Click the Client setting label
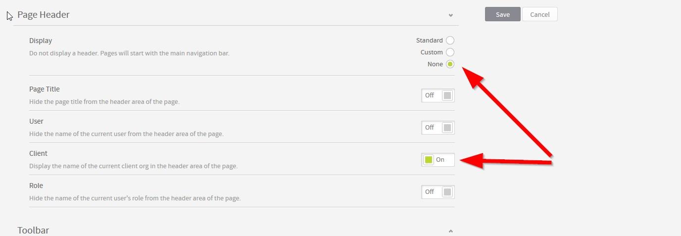This screenshot has width=681, height=236. click(38, 153)
